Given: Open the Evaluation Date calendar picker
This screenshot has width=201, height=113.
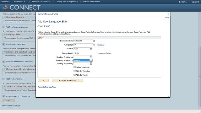Looking at the screenshot, I should pos(94,41).
